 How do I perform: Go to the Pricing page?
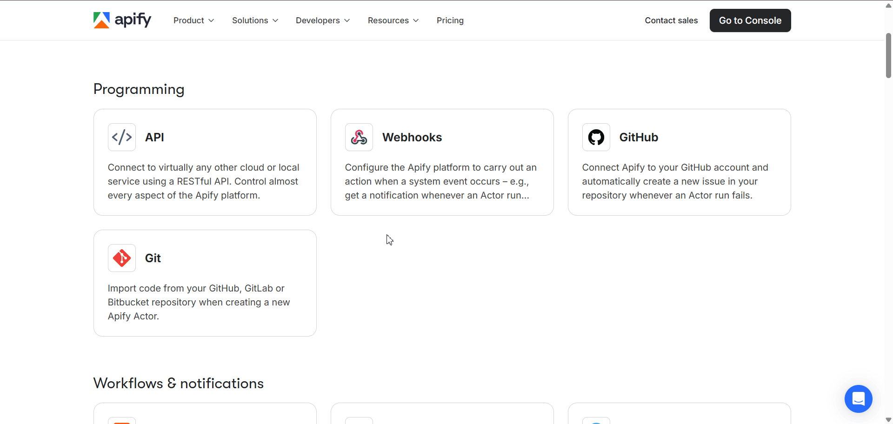click(450, 20)
